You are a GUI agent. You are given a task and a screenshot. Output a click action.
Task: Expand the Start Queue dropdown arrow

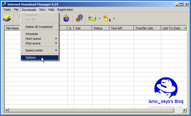coord(100,18)
